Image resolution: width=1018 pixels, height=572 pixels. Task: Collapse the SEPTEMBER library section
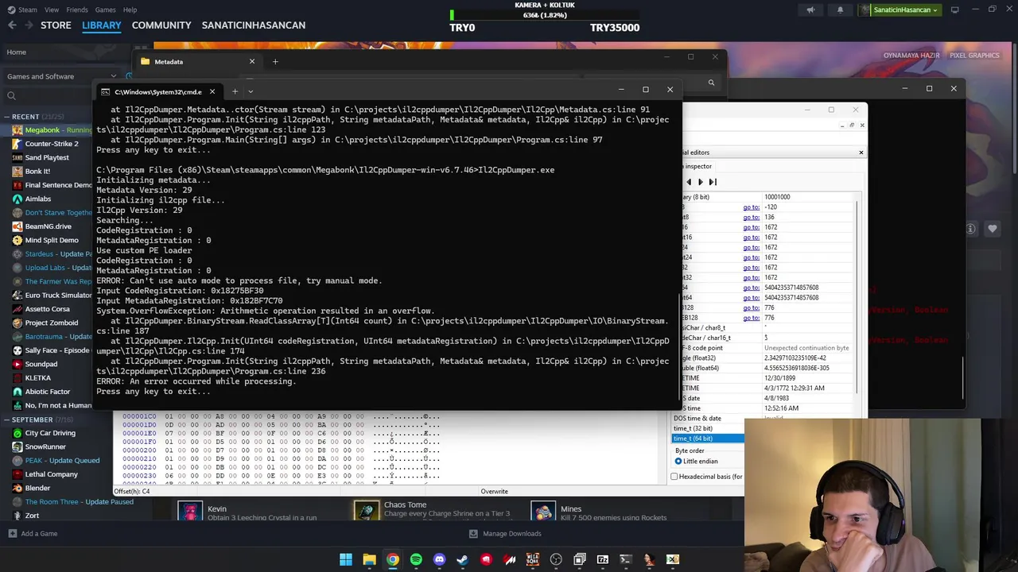(x=7, y=419)
